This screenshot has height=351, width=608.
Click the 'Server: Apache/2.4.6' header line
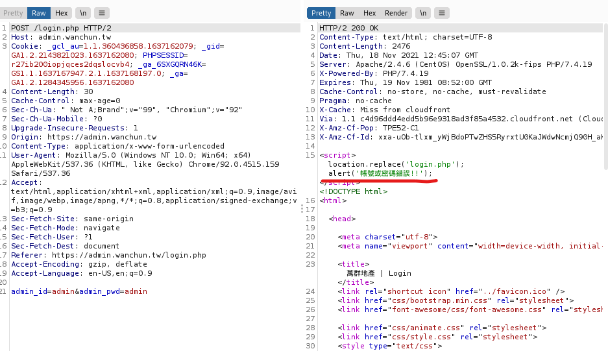pos(456,64)
